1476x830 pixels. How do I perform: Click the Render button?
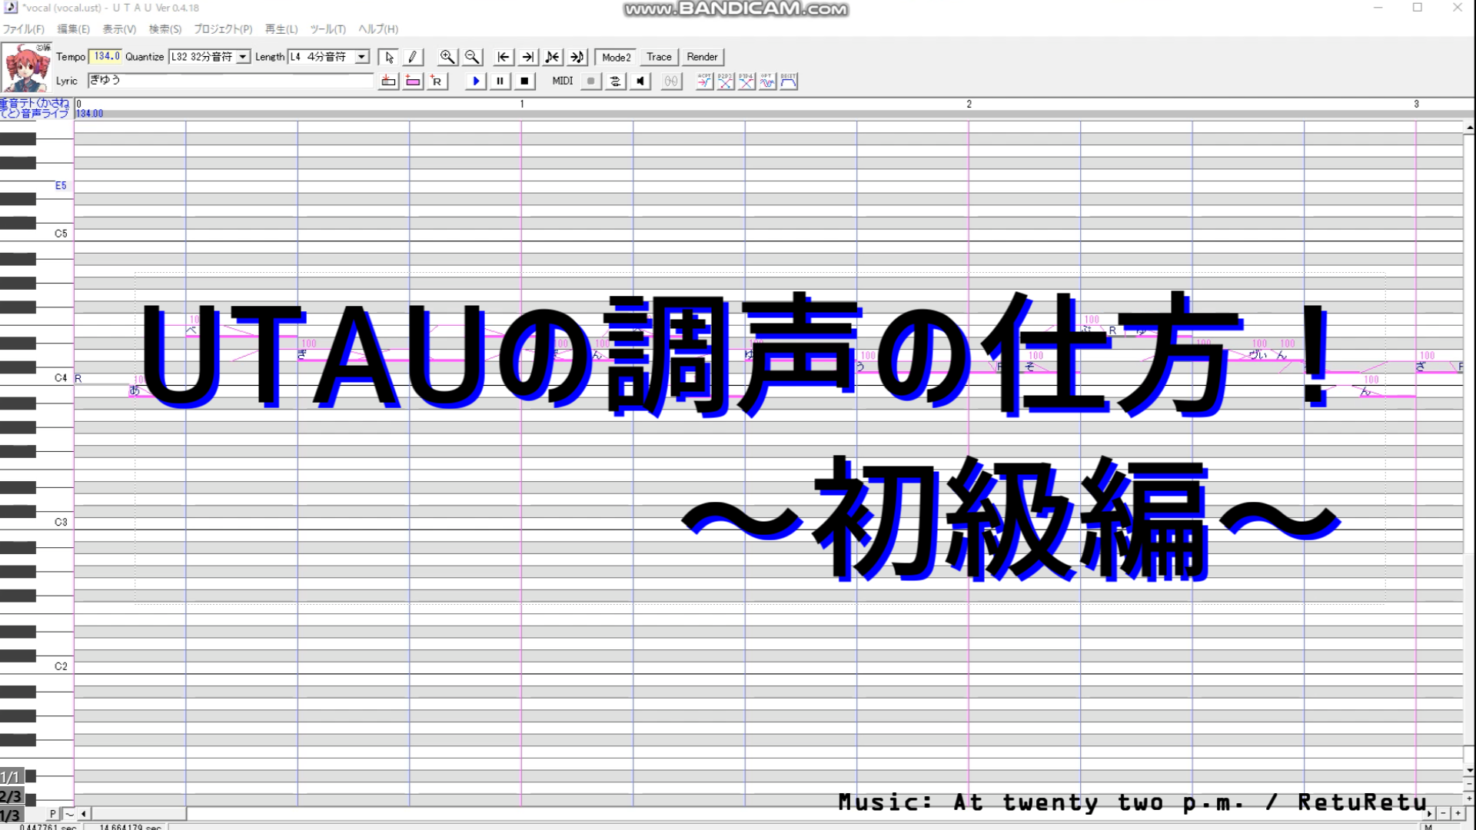(702, 57)
